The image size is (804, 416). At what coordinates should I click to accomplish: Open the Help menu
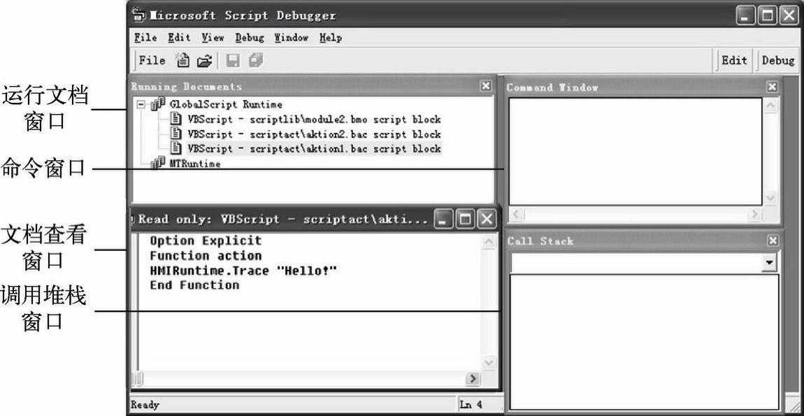click(x=330, y=38)
